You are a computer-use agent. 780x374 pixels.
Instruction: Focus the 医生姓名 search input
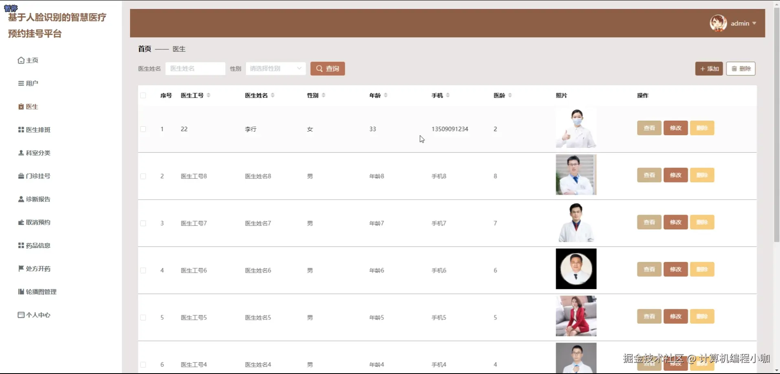195,68
